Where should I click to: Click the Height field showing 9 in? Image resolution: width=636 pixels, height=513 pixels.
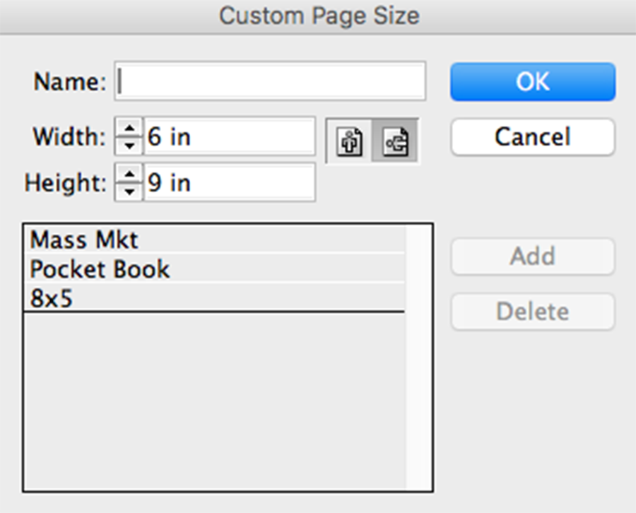tap(229, 183)
